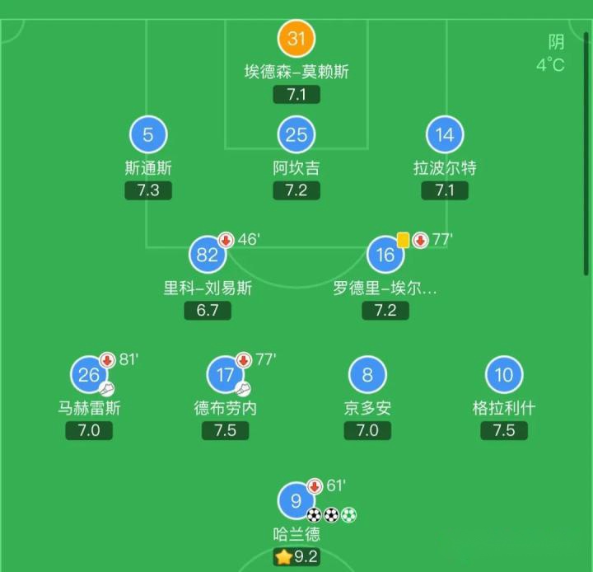
Task: Click the substitution arrow on number 26
Action: click(x=107, y=359)
